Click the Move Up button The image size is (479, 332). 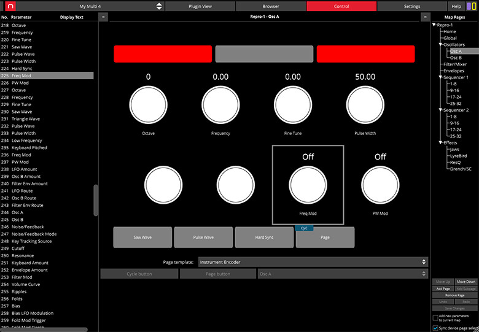coord(443,282)
